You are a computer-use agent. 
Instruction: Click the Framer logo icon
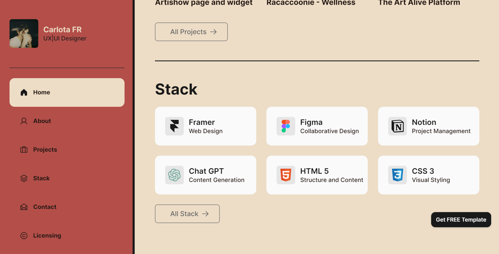pyautogui.click(x=174, y=126)
